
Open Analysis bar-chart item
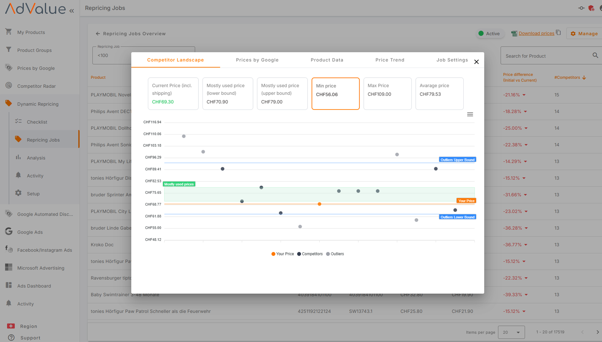point(36,158)
